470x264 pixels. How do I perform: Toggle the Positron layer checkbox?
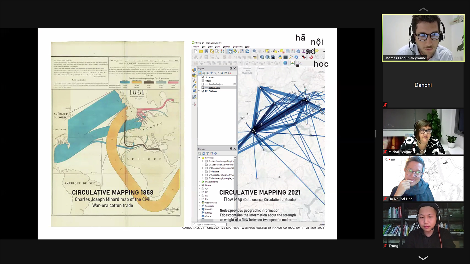(203, 91)
